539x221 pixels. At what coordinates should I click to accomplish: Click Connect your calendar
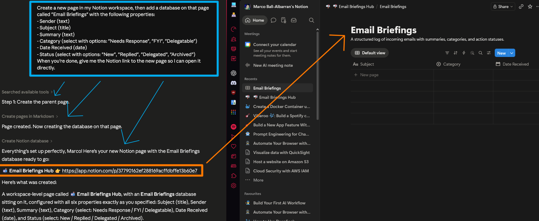click(275, 44)
